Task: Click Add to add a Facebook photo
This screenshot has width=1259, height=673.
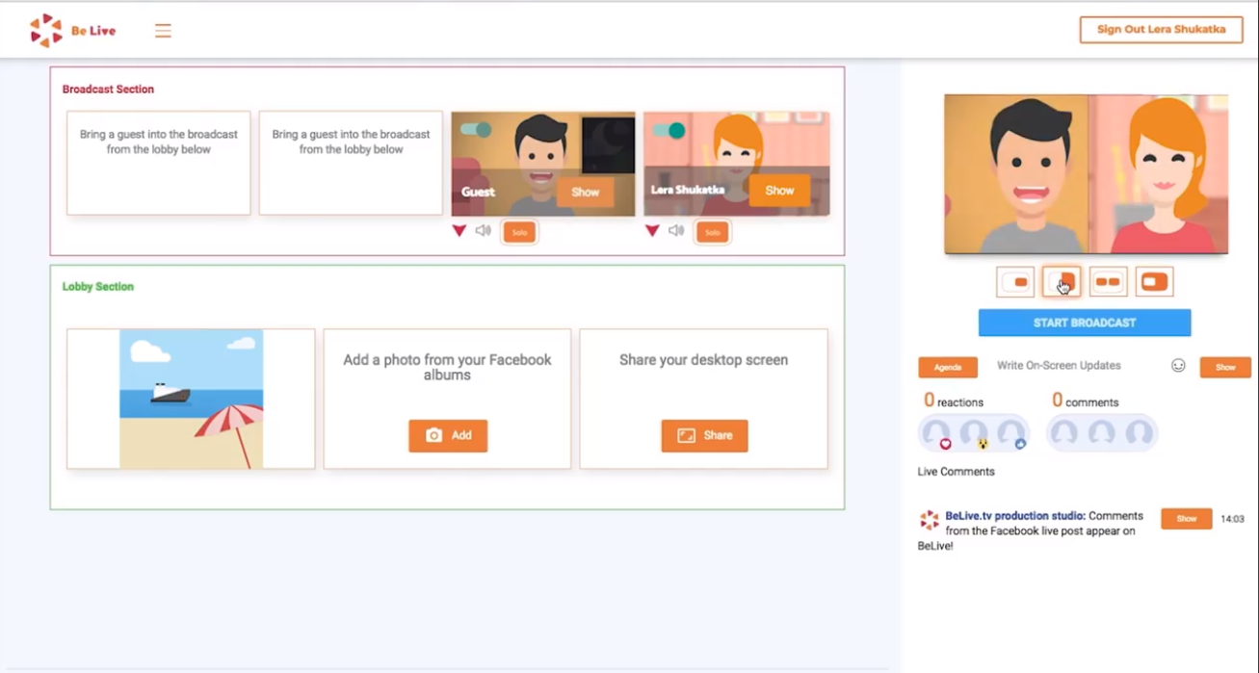Action: pos(448,435)
